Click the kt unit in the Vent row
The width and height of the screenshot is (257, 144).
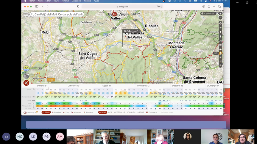click(x=34, y=103)
